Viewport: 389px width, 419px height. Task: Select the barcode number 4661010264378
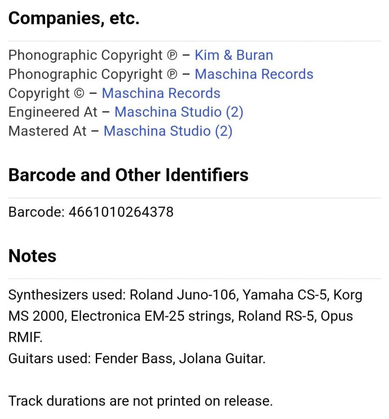tap(121, 212)
